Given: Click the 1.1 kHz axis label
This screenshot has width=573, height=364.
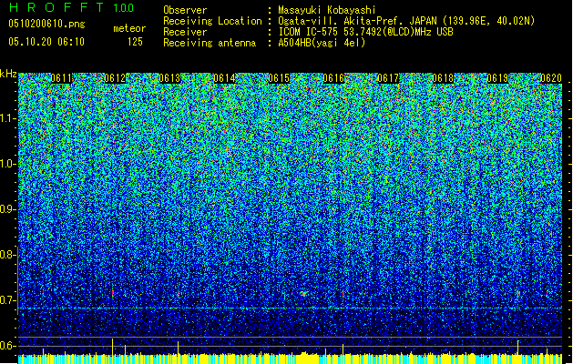Looking at the screenshot, I should click(8, 118).
